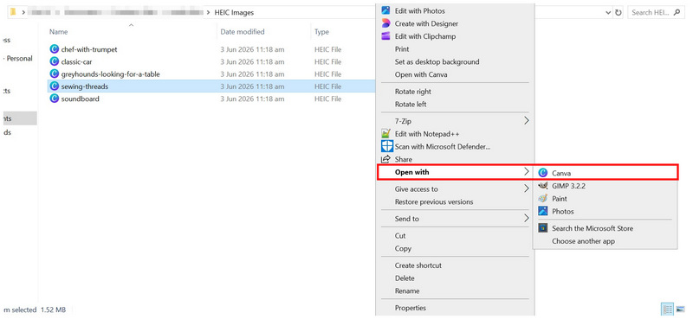Click the Edit with Photos icon
Image resolution: width=693 pixels, height=319 pixels.
tap(386, 10)
